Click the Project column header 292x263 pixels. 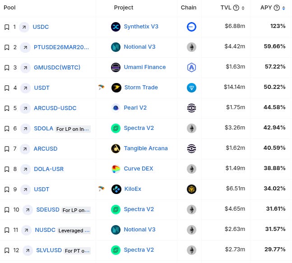(x=124, y=8)
